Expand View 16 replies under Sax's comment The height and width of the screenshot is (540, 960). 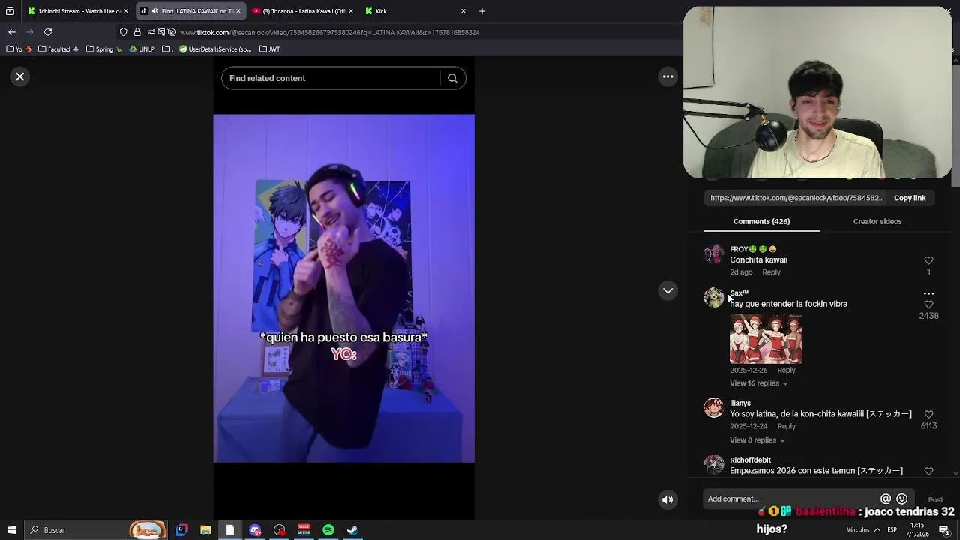[x=758, y=383]
